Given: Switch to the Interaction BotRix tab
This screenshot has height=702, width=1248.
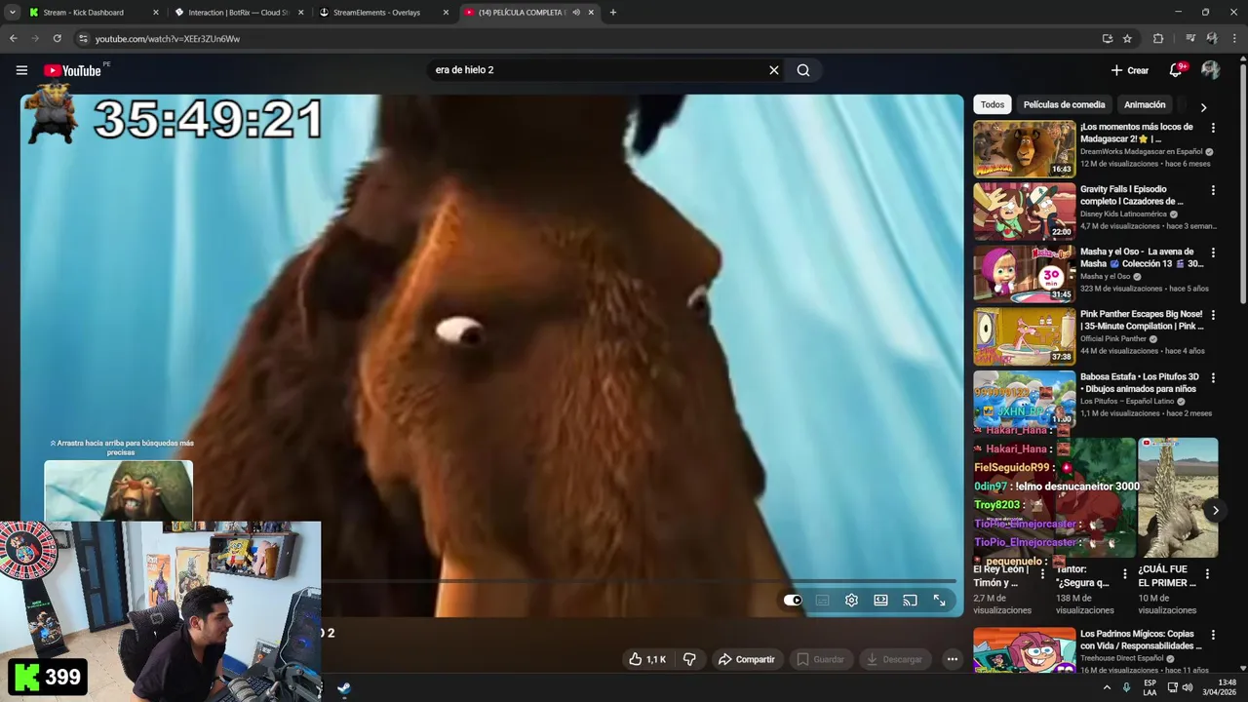Looking at the screenshot, I should 239,13.
